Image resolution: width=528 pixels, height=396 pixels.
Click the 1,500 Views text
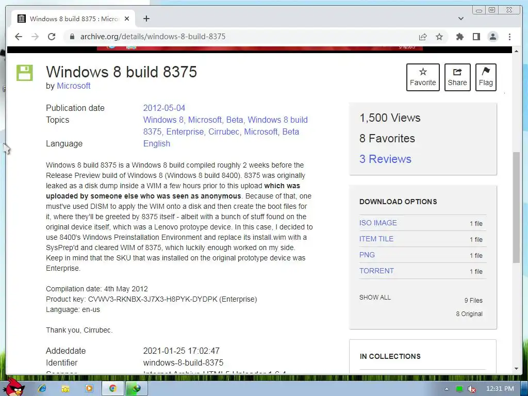(390, 118)
